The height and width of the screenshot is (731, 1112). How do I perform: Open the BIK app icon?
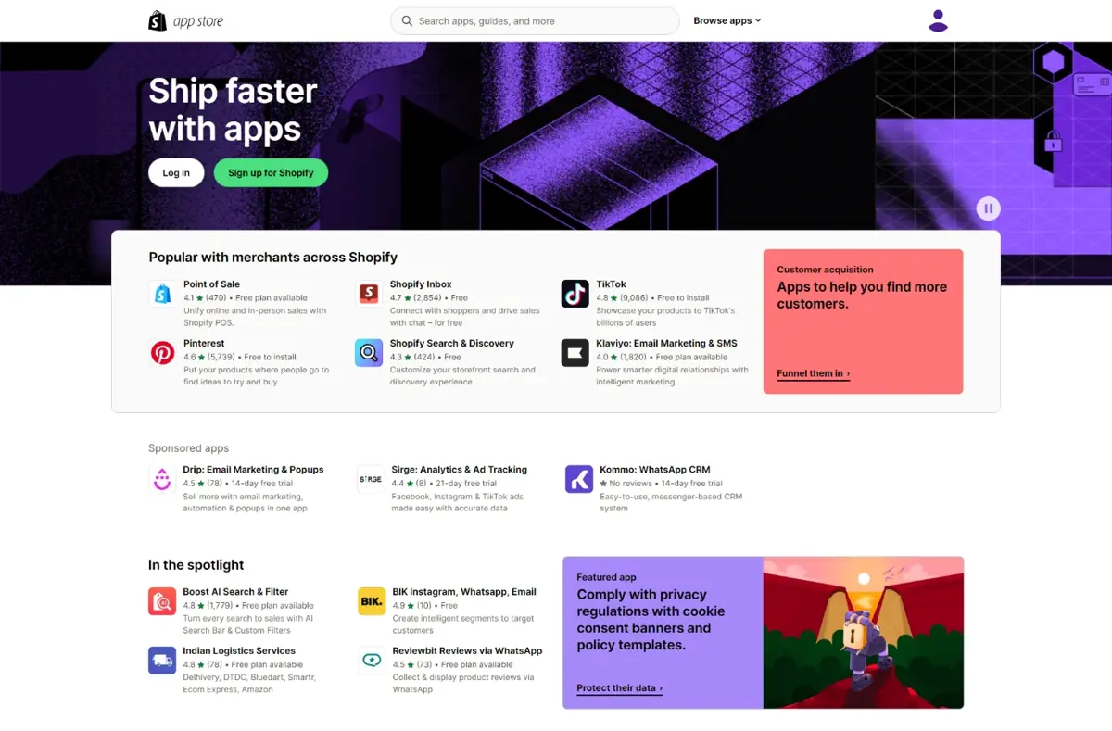click(372, 601)
